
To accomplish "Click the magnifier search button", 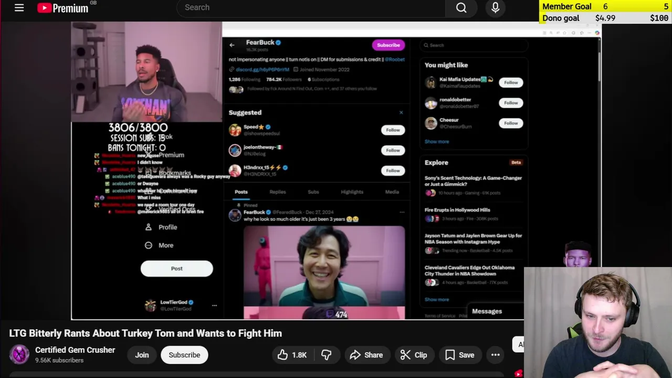I will pos(461,7).
